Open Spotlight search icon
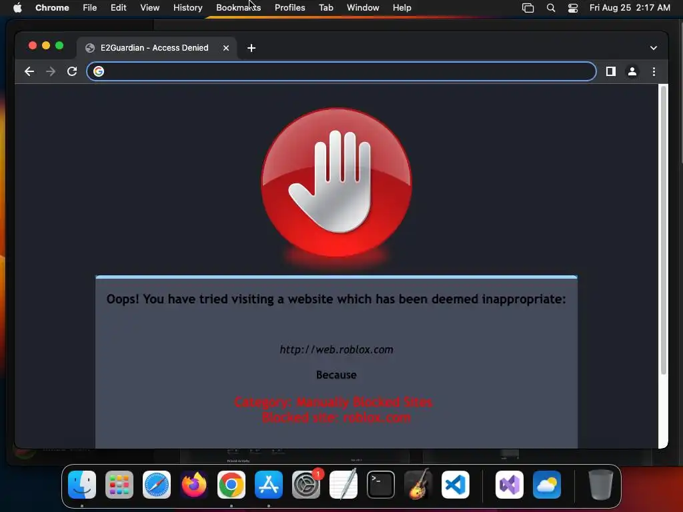Viewport: 683px width, 512px height. [x=550, y=7]
